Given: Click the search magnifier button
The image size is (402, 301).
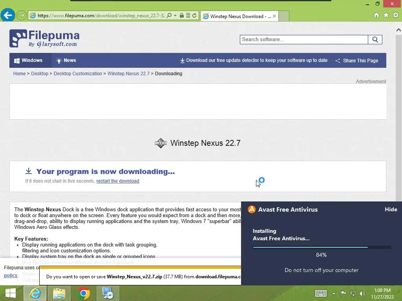Looking at the screenshot, I should [375, 40].
